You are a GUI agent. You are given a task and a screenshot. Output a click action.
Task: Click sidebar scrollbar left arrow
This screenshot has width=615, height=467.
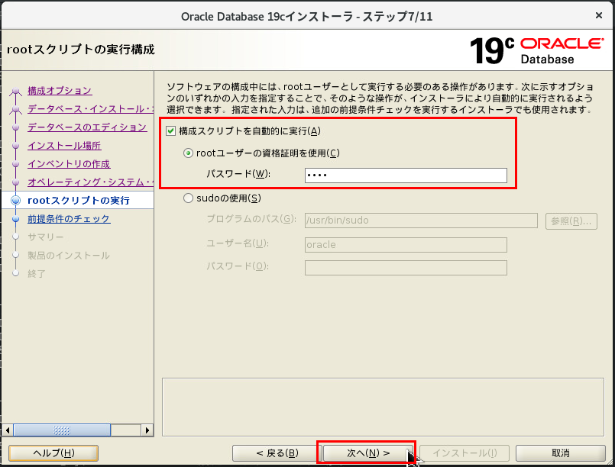[8, 430]
